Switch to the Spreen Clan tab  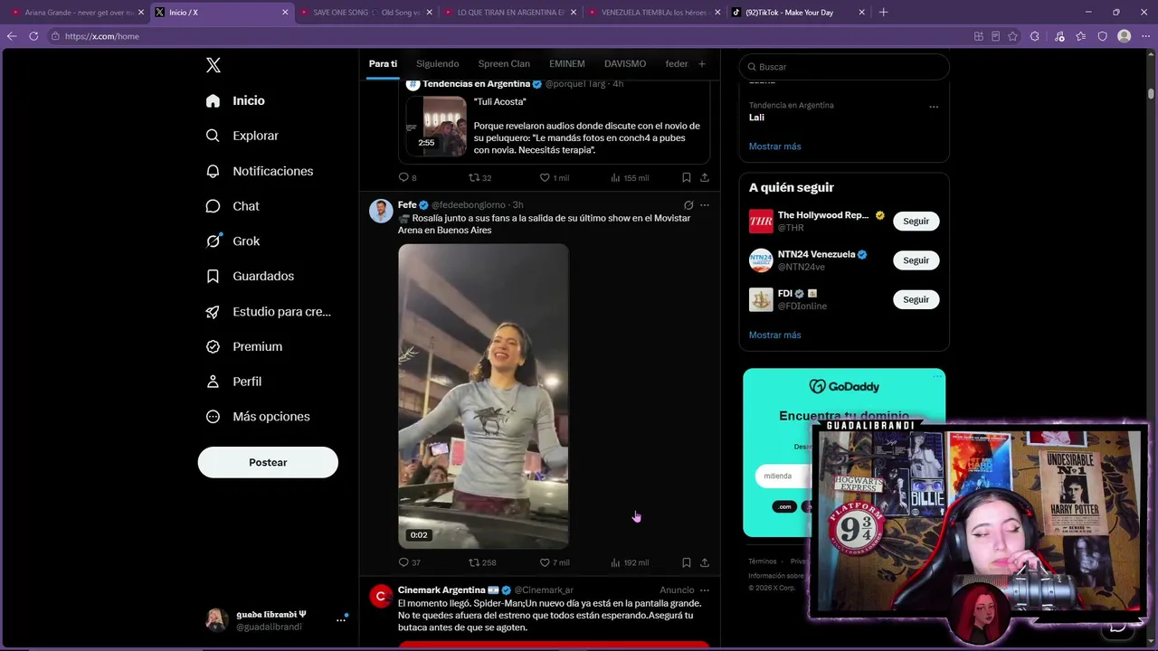pyautogui.click(x=504, y=64)
